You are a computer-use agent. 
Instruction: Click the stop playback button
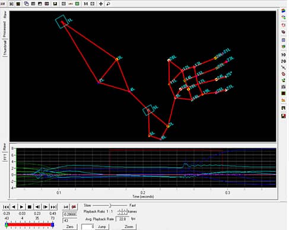click(x=30, y=207)
